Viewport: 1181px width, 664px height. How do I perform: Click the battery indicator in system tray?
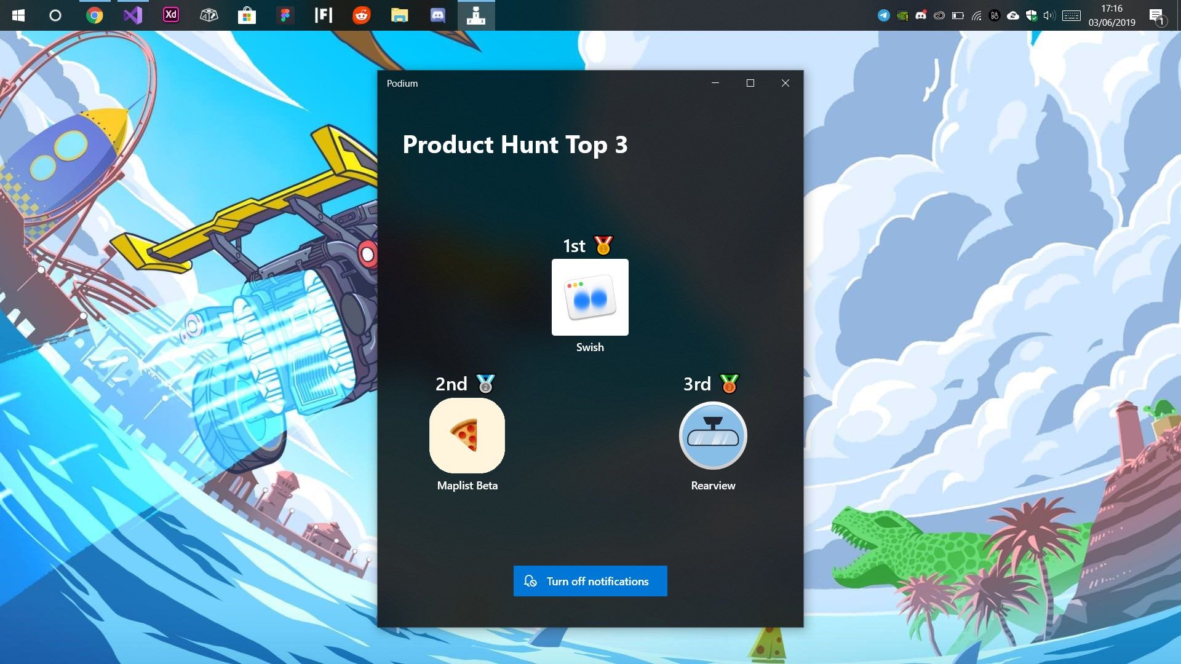pyautogui.click(x=958, y=15)
